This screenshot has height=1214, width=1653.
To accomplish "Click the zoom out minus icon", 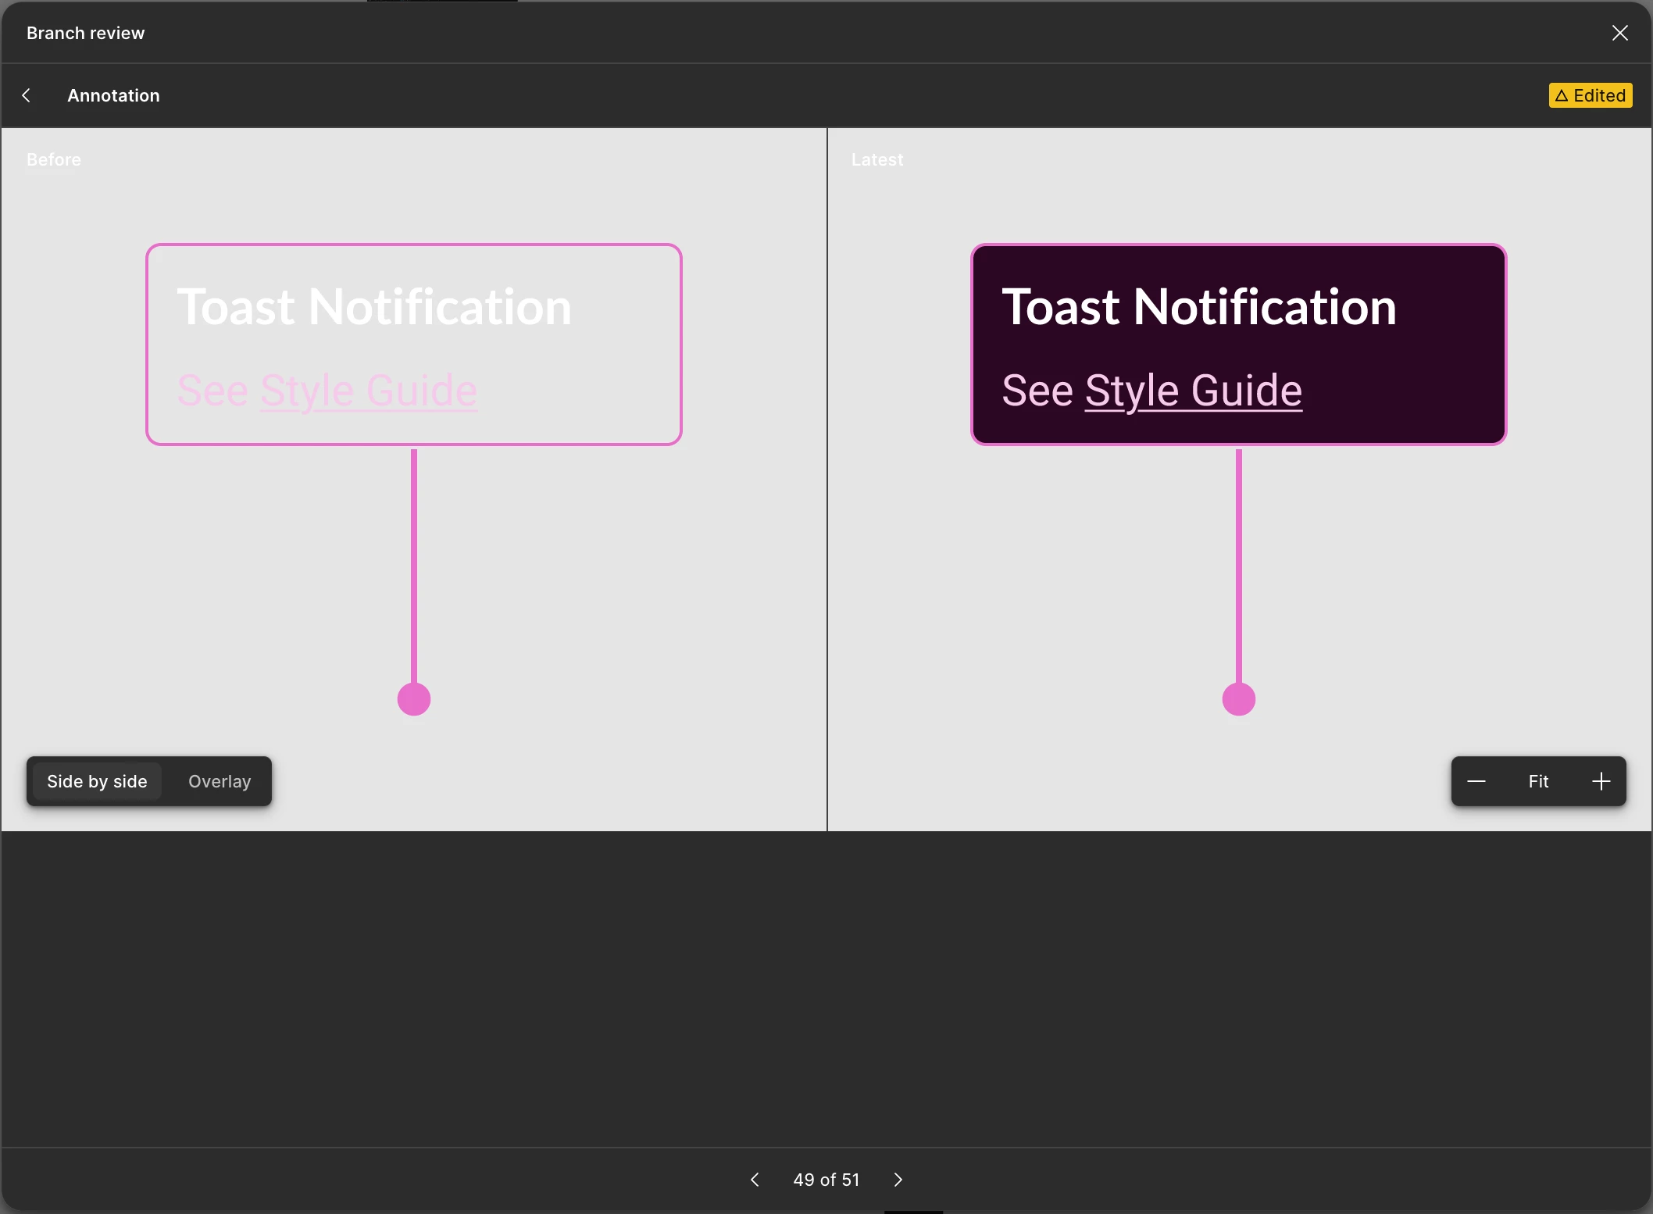I will [x=1476, y=781].
